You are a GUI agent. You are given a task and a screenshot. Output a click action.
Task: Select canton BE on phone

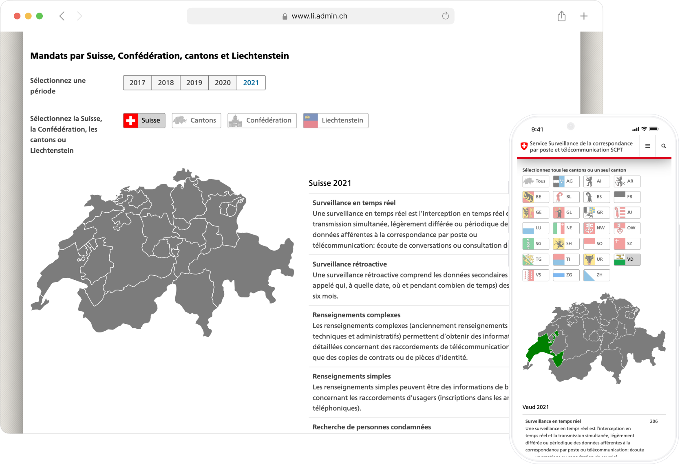pyautogui.click(x=536, y=197)
